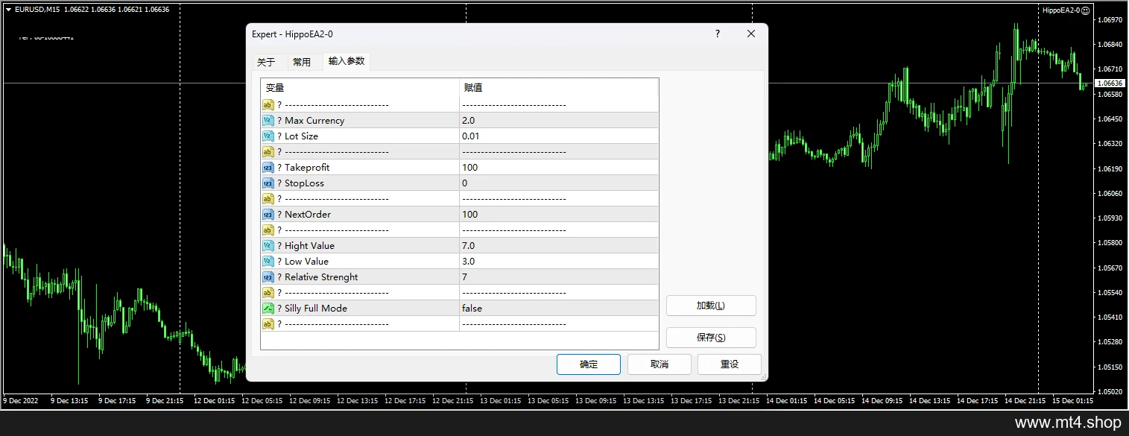
Task: Click the icon beside Hight Value
Action: coord(268,246)
